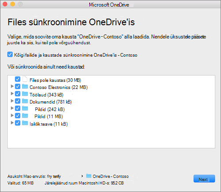Click the Valitud: 65 MB text
221x192 pixels.
pos(20,183)
